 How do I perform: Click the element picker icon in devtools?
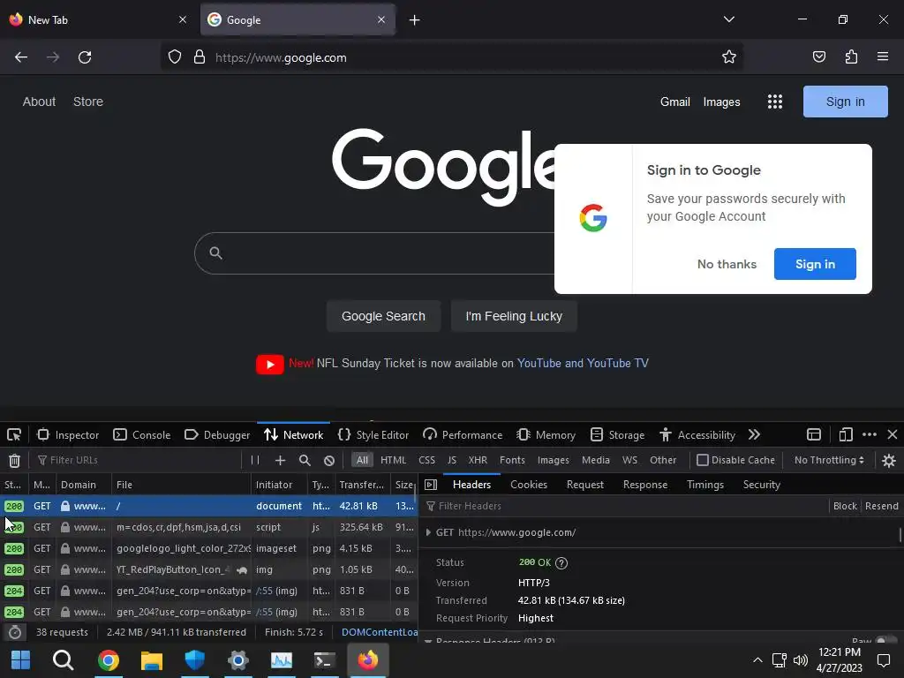(x=14, y=434)
